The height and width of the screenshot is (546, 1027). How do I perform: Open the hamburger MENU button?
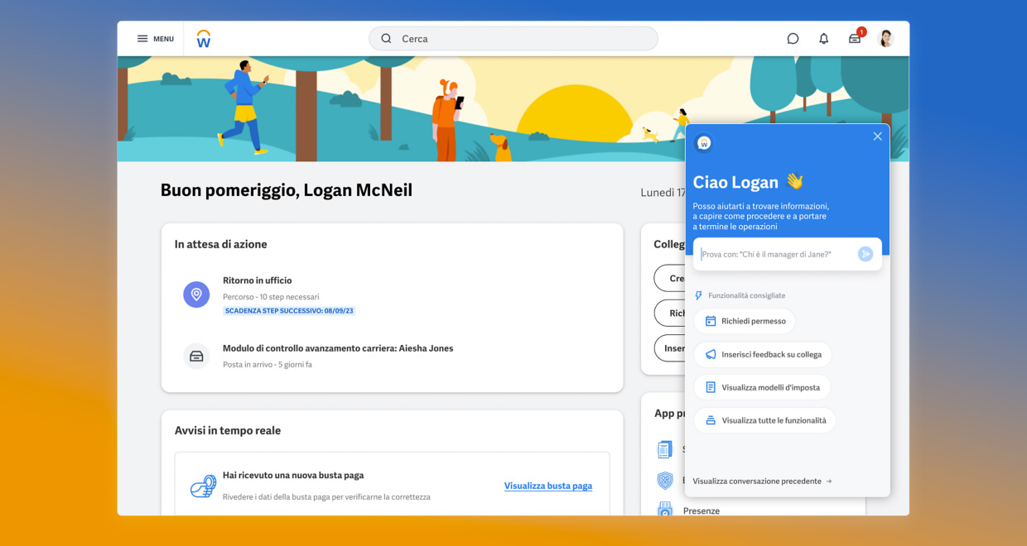coord(155,39)
